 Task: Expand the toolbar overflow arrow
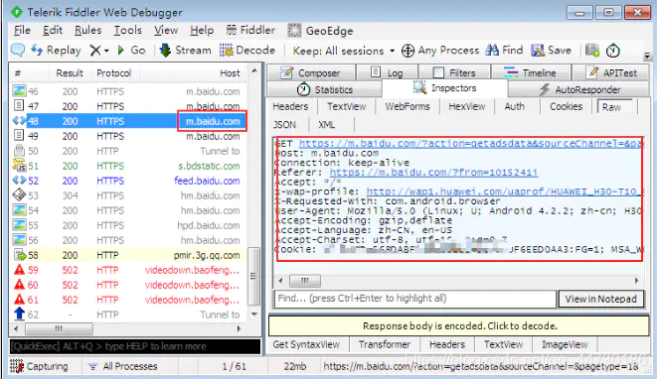point(647,56)
